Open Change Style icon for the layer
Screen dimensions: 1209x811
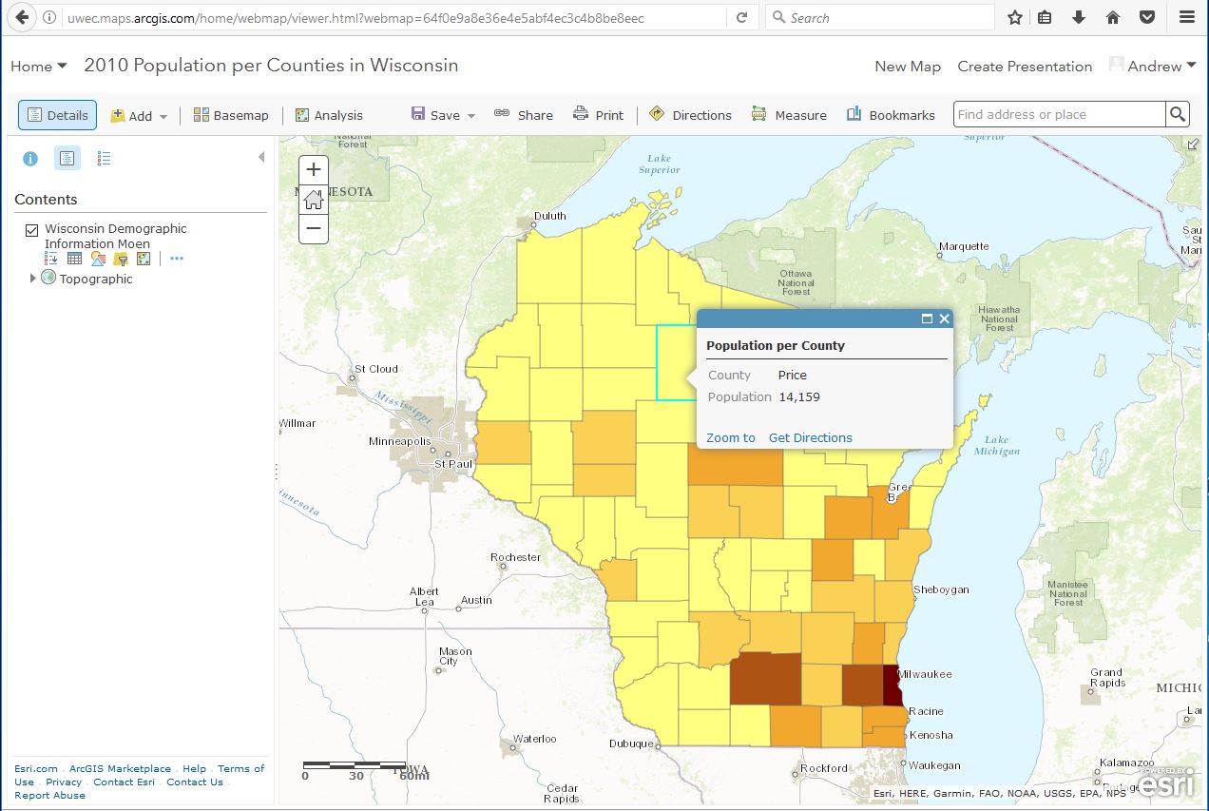[98, 259]
